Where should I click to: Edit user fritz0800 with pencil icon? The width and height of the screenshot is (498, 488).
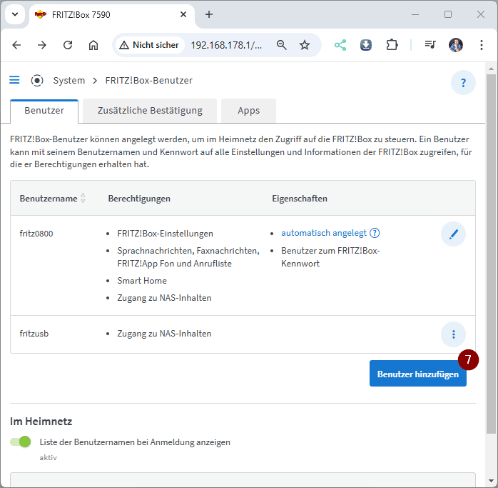[453, 234]
